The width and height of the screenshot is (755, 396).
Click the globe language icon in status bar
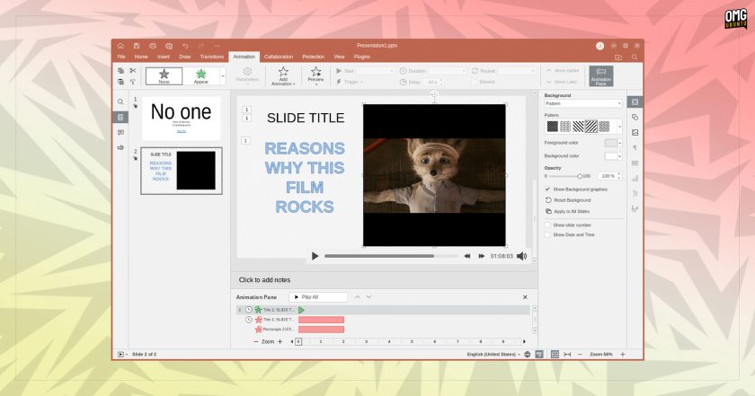tap(528, 354)
